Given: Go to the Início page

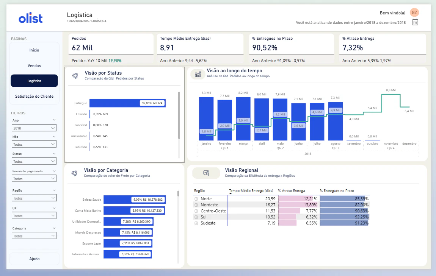Looking at the screenshot, I should pos(34,50).
